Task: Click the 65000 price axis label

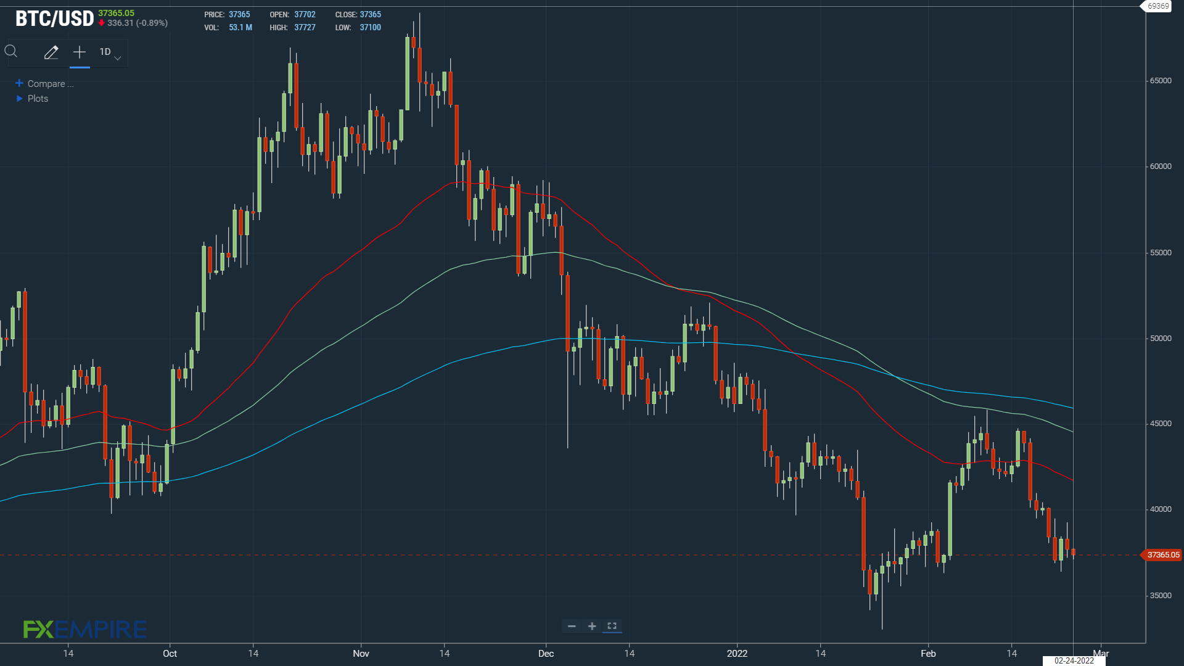Action: (x=1161, y=81)
